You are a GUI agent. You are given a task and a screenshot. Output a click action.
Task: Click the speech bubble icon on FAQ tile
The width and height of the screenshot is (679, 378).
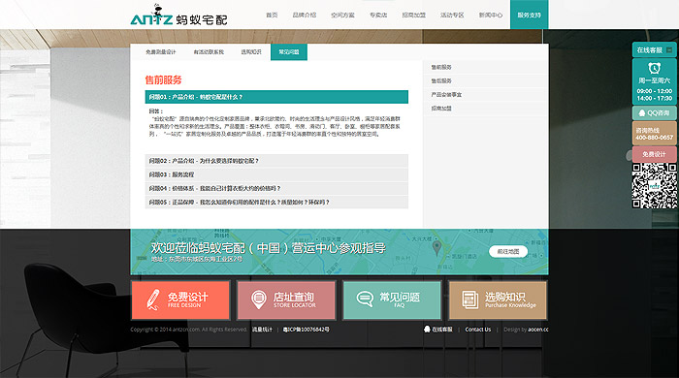click(x=365, y=299)
